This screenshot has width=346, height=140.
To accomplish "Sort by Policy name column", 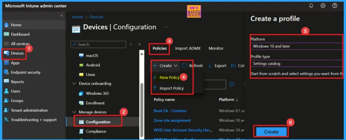I will coord(164,100).
